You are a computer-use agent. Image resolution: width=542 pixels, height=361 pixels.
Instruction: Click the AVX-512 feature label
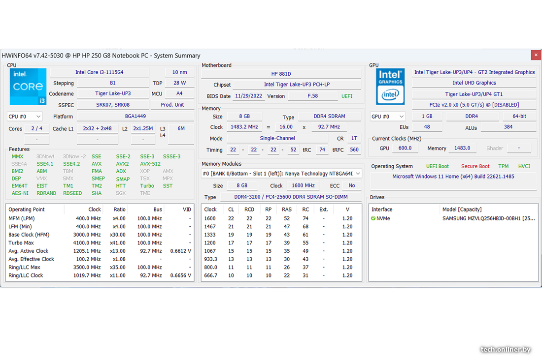150,164
